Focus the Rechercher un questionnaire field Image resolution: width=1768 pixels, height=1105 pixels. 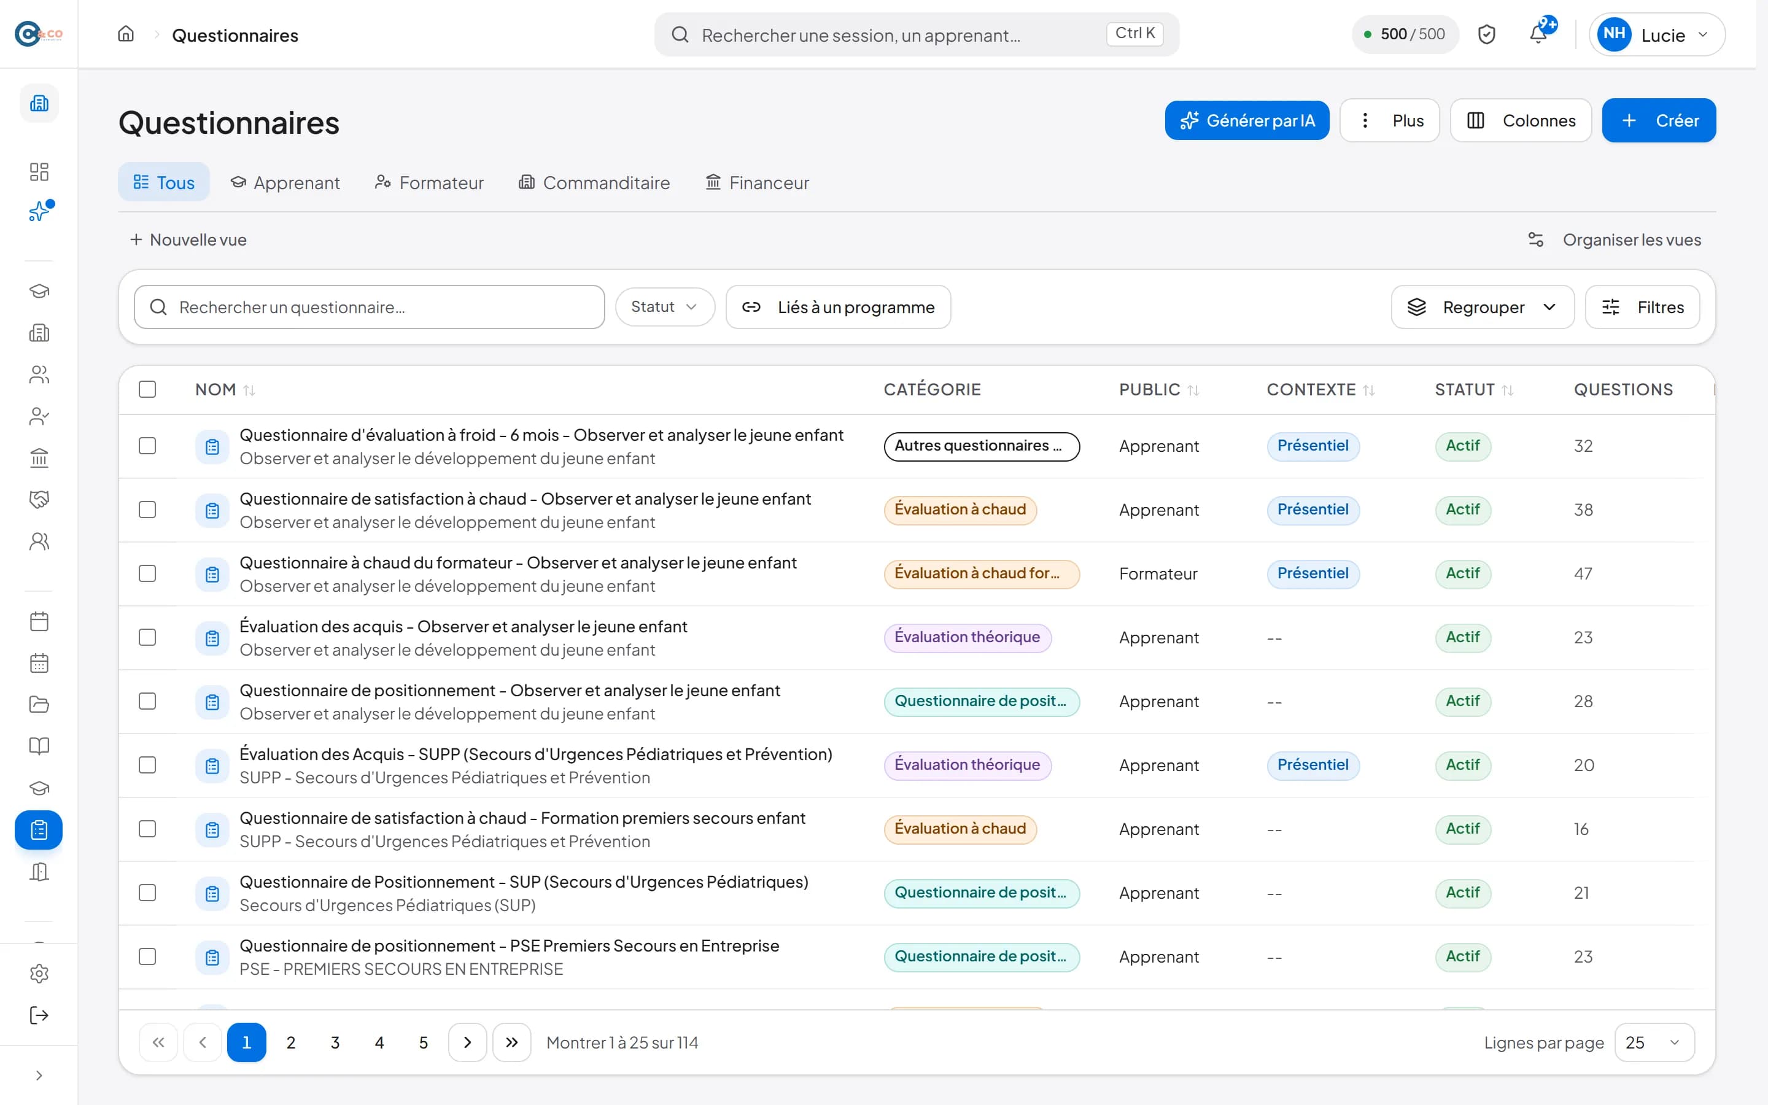369,307
